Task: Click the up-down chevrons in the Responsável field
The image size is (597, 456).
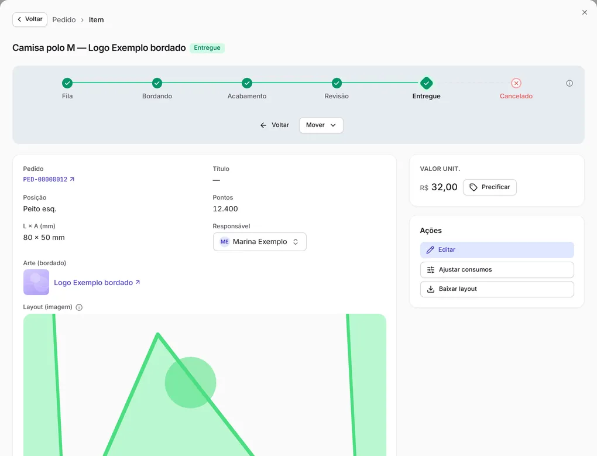Action: [x=296, y=242]
